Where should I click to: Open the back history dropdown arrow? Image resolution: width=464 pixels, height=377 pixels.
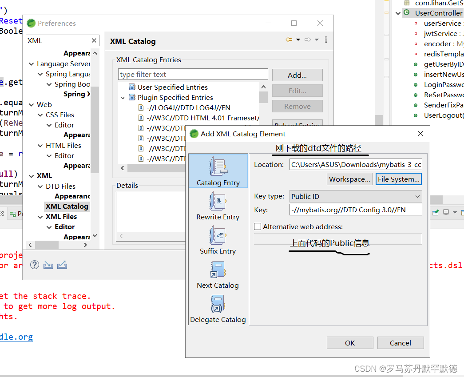298,40
